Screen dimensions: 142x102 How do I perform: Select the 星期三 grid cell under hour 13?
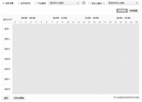pos(84,49)
